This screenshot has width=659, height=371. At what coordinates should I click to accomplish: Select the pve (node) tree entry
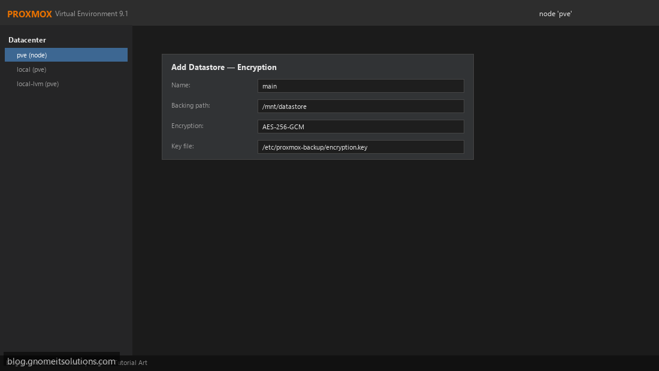point(66,55)
